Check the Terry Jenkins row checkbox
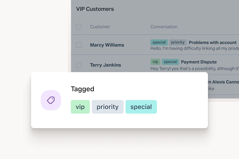The image size is (239, 159). tap(79, 65)
